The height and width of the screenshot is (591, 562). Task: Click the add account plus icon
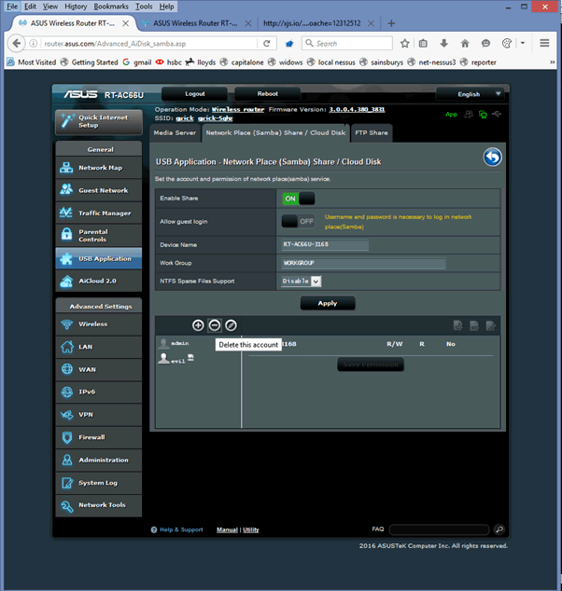point(198,325)
